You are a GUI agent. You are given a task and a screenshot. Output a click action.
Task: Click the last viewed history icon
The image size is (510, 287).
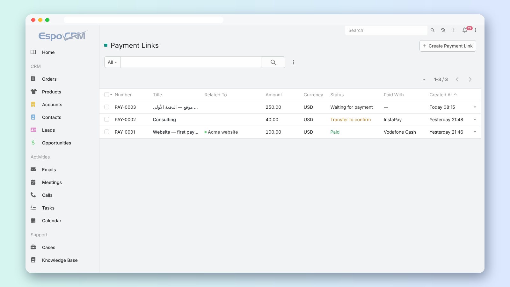pos(443,30)
